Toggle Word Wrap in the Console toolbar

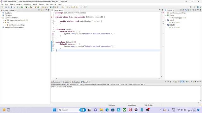pos(179,82)
